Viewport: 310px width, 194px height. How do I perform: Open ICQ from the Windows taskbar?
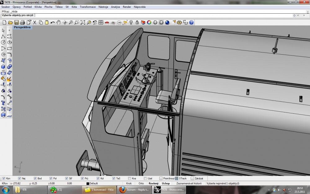point(65,190)
